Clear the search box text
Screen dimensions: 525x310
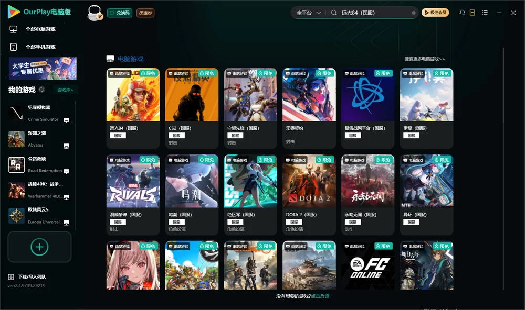414,13
